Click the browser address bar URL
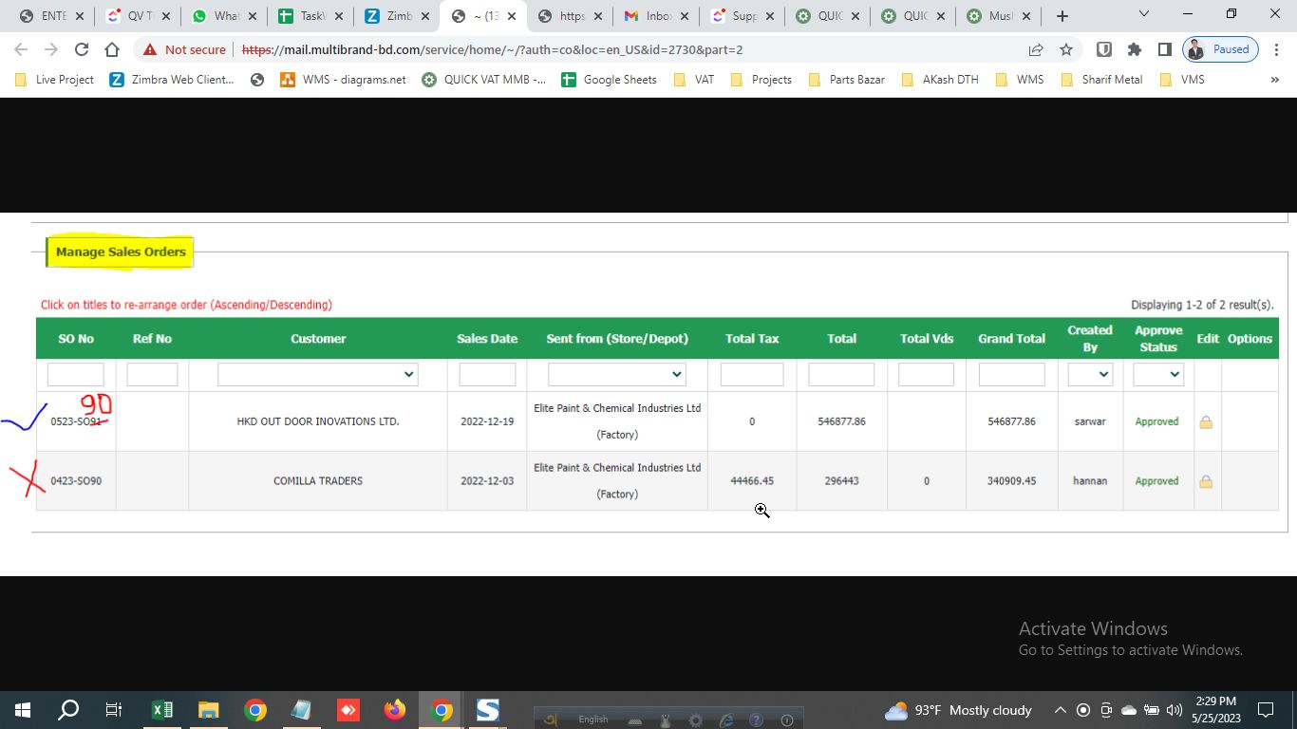Image resolution: width=1297 pixels, height=729 pixels. click(492, 49)
